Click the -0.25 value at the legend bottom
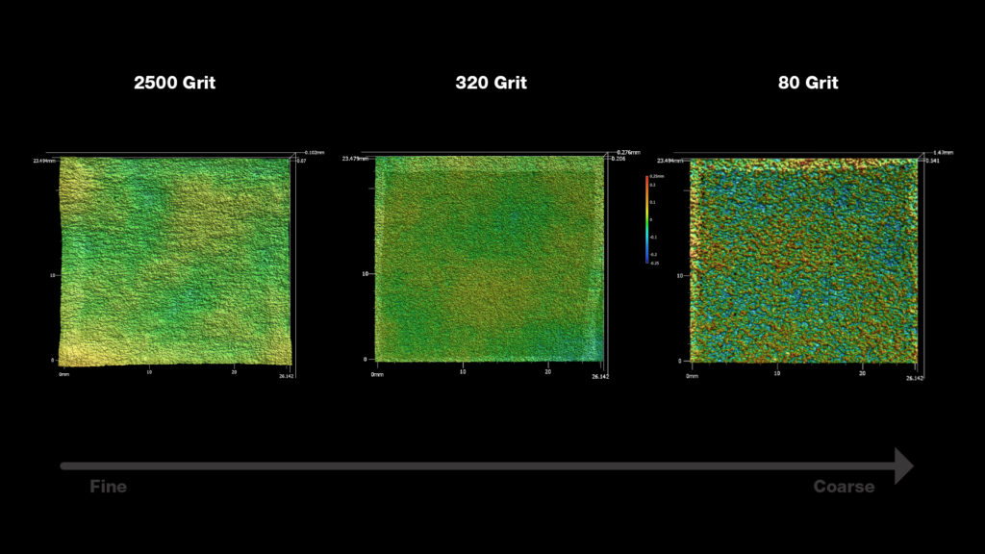985x554 pixels. [x=653, y=262]
